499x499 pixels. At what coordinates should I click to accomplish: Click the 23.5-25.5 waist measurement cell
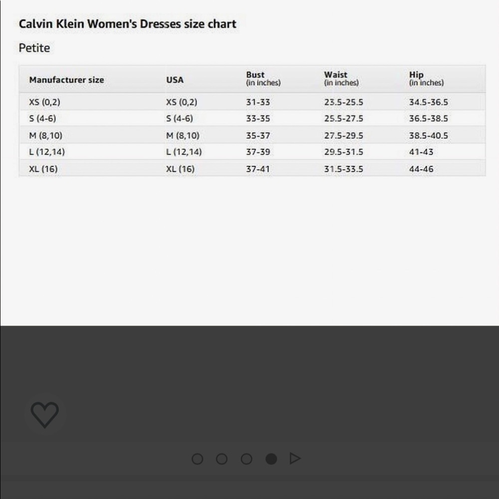coord(344,102)
